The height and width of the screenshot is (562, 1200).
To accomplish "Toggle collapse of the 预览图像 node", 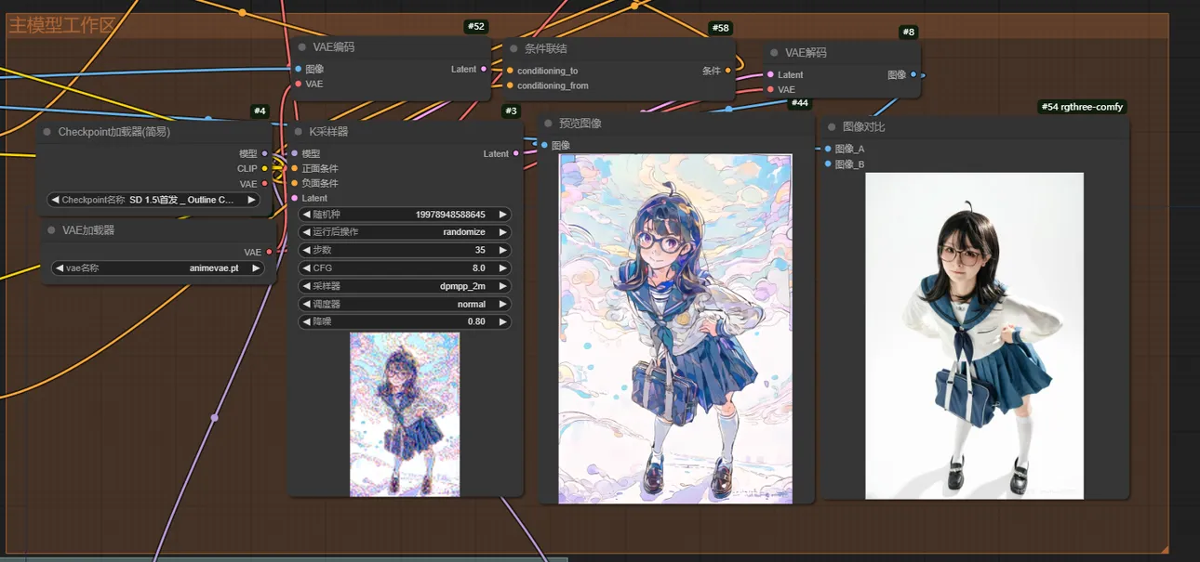I will [x=548, y=124].
